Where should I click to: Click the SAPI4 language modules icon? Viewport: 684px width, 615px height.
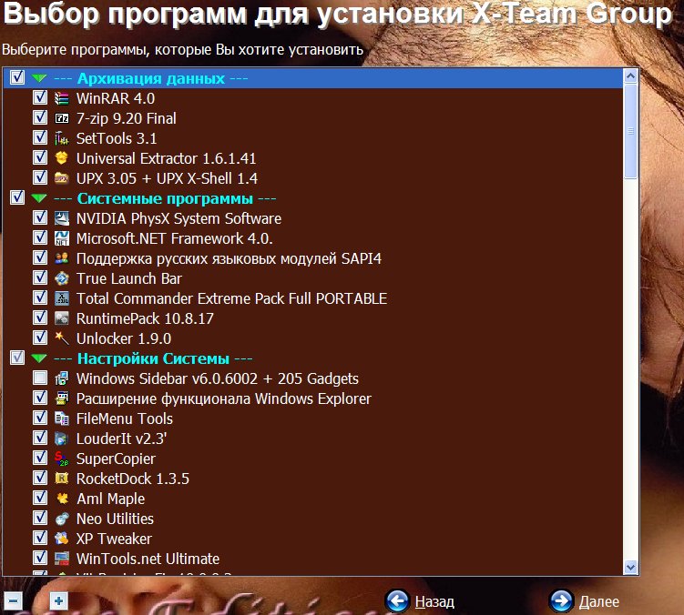(62, 258)
